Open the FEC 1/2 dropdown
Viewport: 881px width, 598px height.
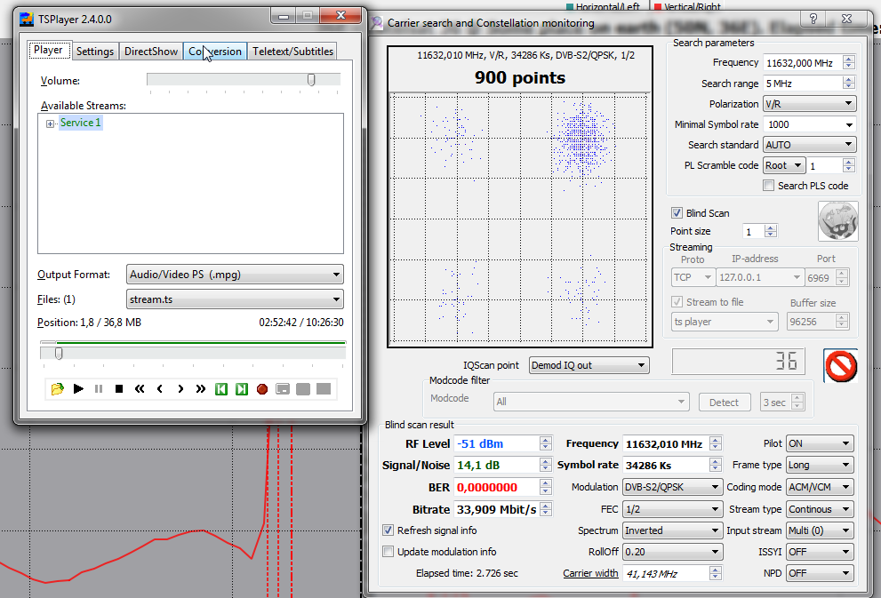672,509
